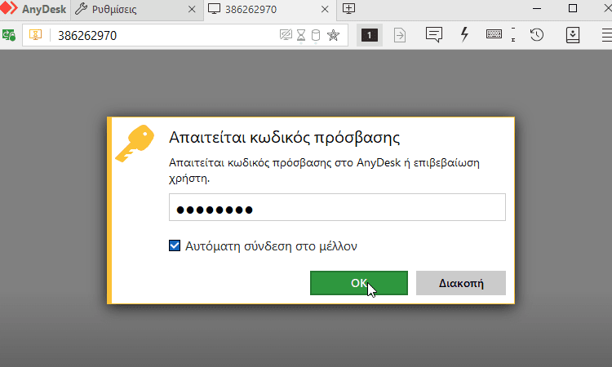Click the password input field

tap(337, 207)
